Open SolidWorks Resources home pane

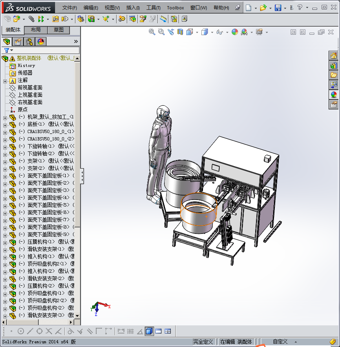(x=334, y=56)
